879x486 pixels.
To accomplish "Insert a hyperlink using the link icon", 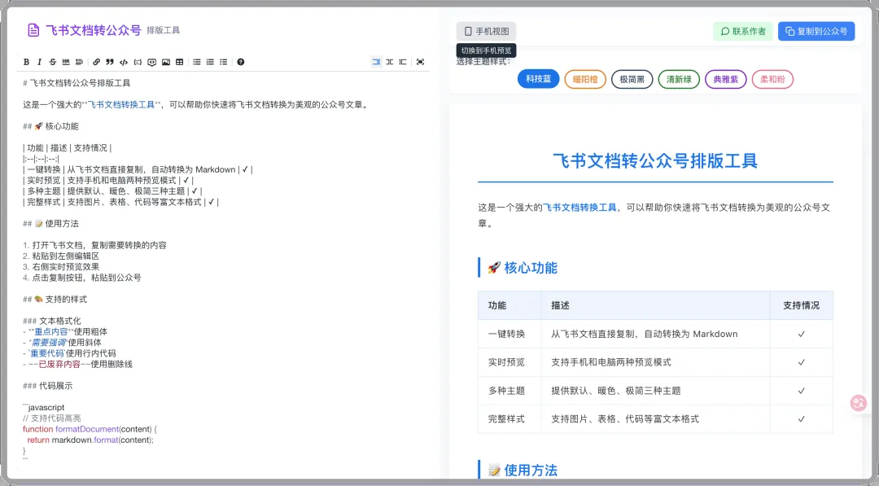I will click(x=96, y=62).
